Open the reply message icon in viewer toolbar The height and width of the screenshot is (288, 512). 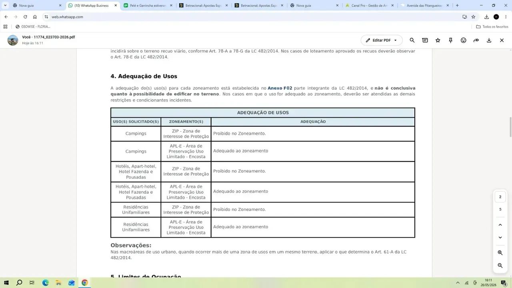pos(425,40)
